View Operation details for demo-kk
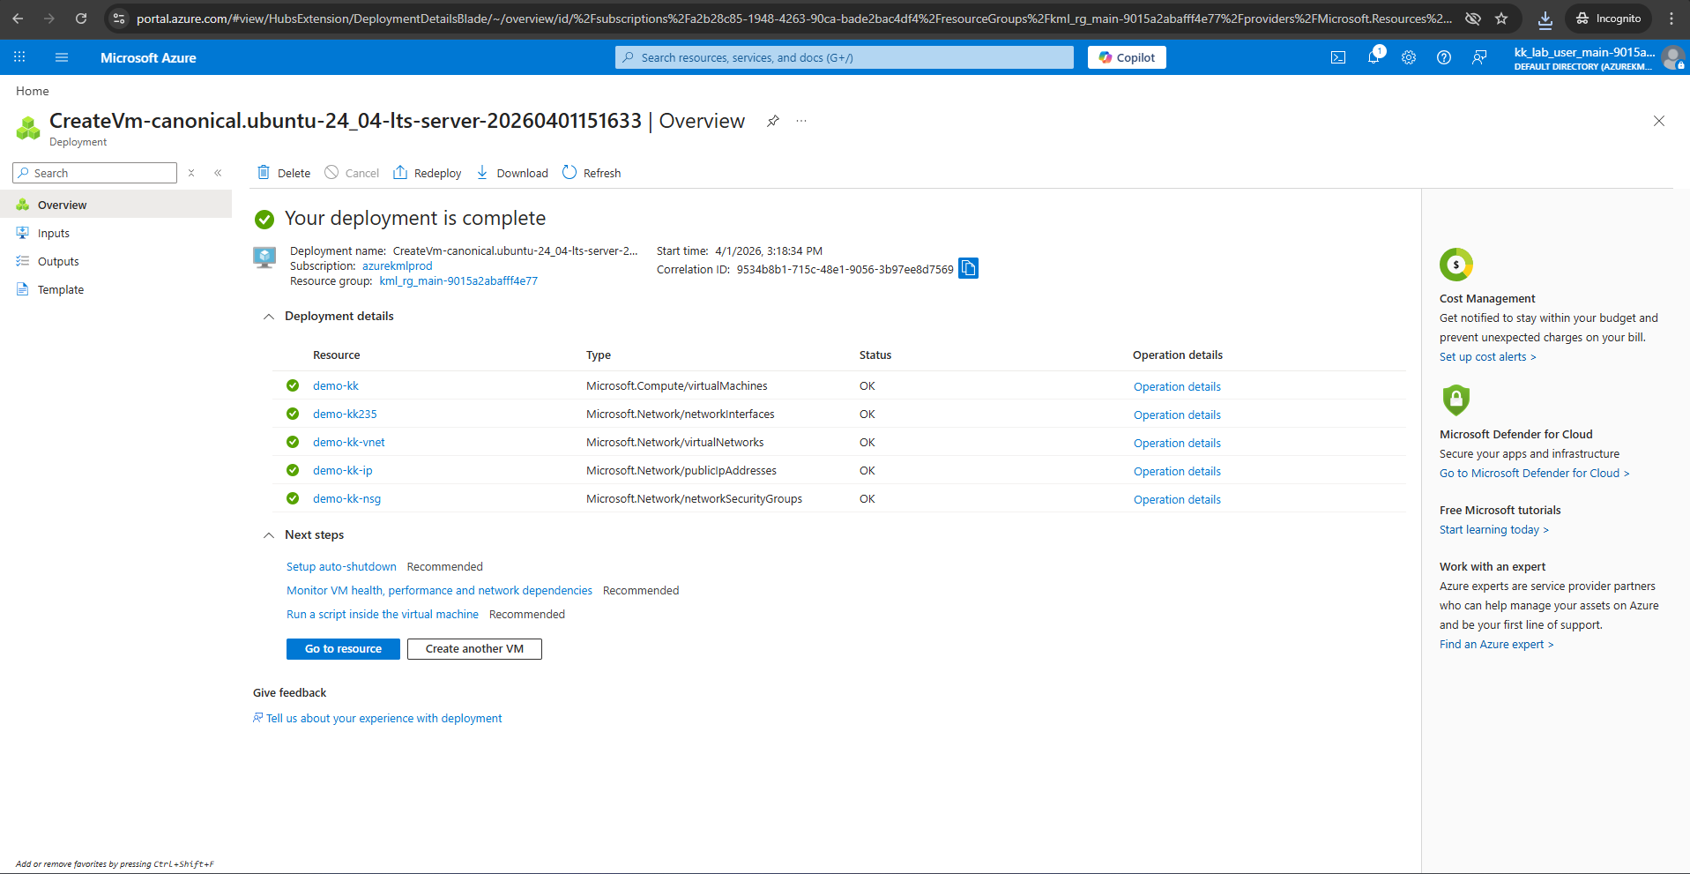This screenshot has height=874, width=1690. point(1177,386)
